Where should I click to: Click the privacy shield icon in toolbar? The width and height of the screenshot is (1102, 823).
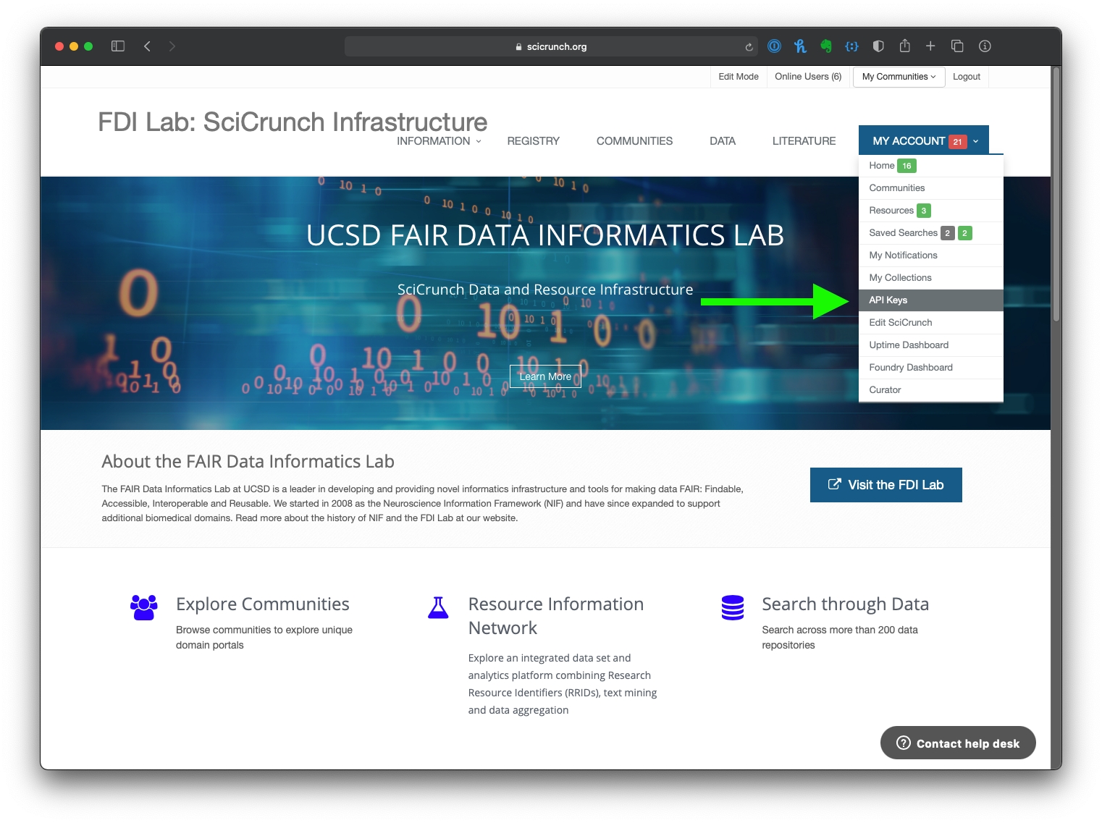coord(878,46)
